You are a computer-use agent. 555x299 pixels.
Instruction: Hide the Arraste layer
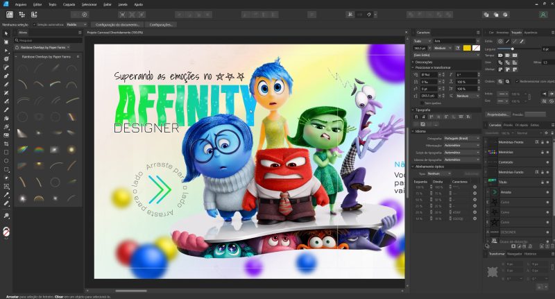[x=547, y=192]
